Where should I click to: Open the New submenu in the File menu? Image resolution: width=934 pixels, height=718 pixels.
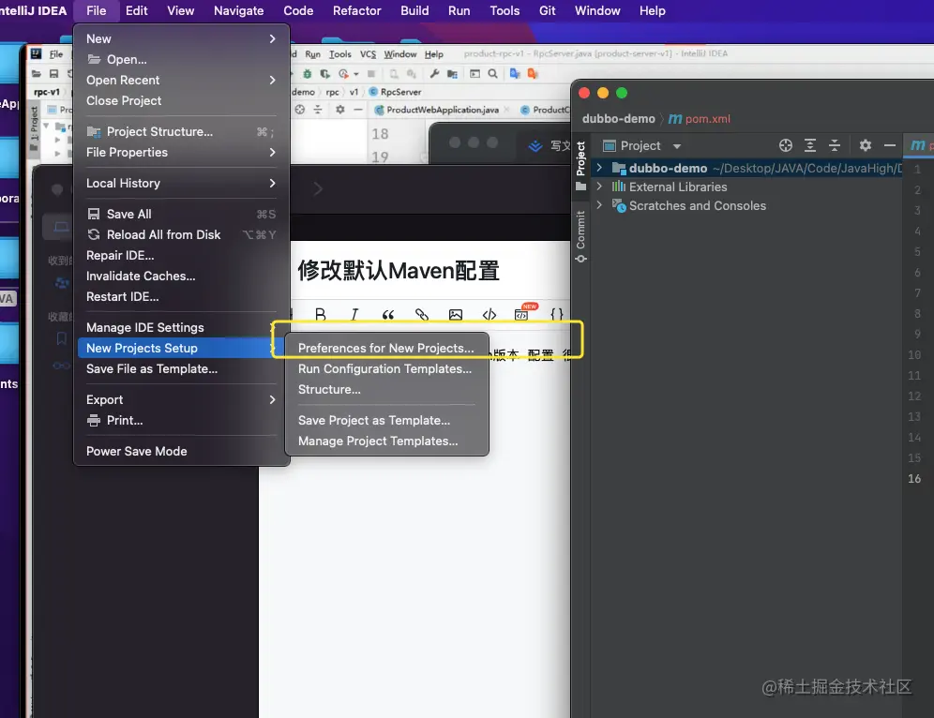tap(180, 38)
